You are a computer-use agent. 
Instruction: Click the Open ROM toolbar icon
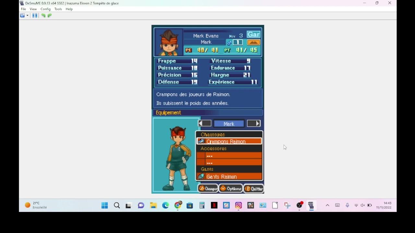point(22,16)
